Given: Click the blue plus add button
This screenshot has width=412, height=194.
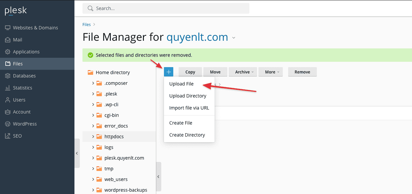Looking at the screenshot, I should point(169,72).
